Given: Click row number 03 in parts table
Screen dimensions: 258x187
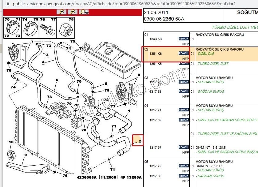Looking at the screenshot, I should tap(146, 78).
